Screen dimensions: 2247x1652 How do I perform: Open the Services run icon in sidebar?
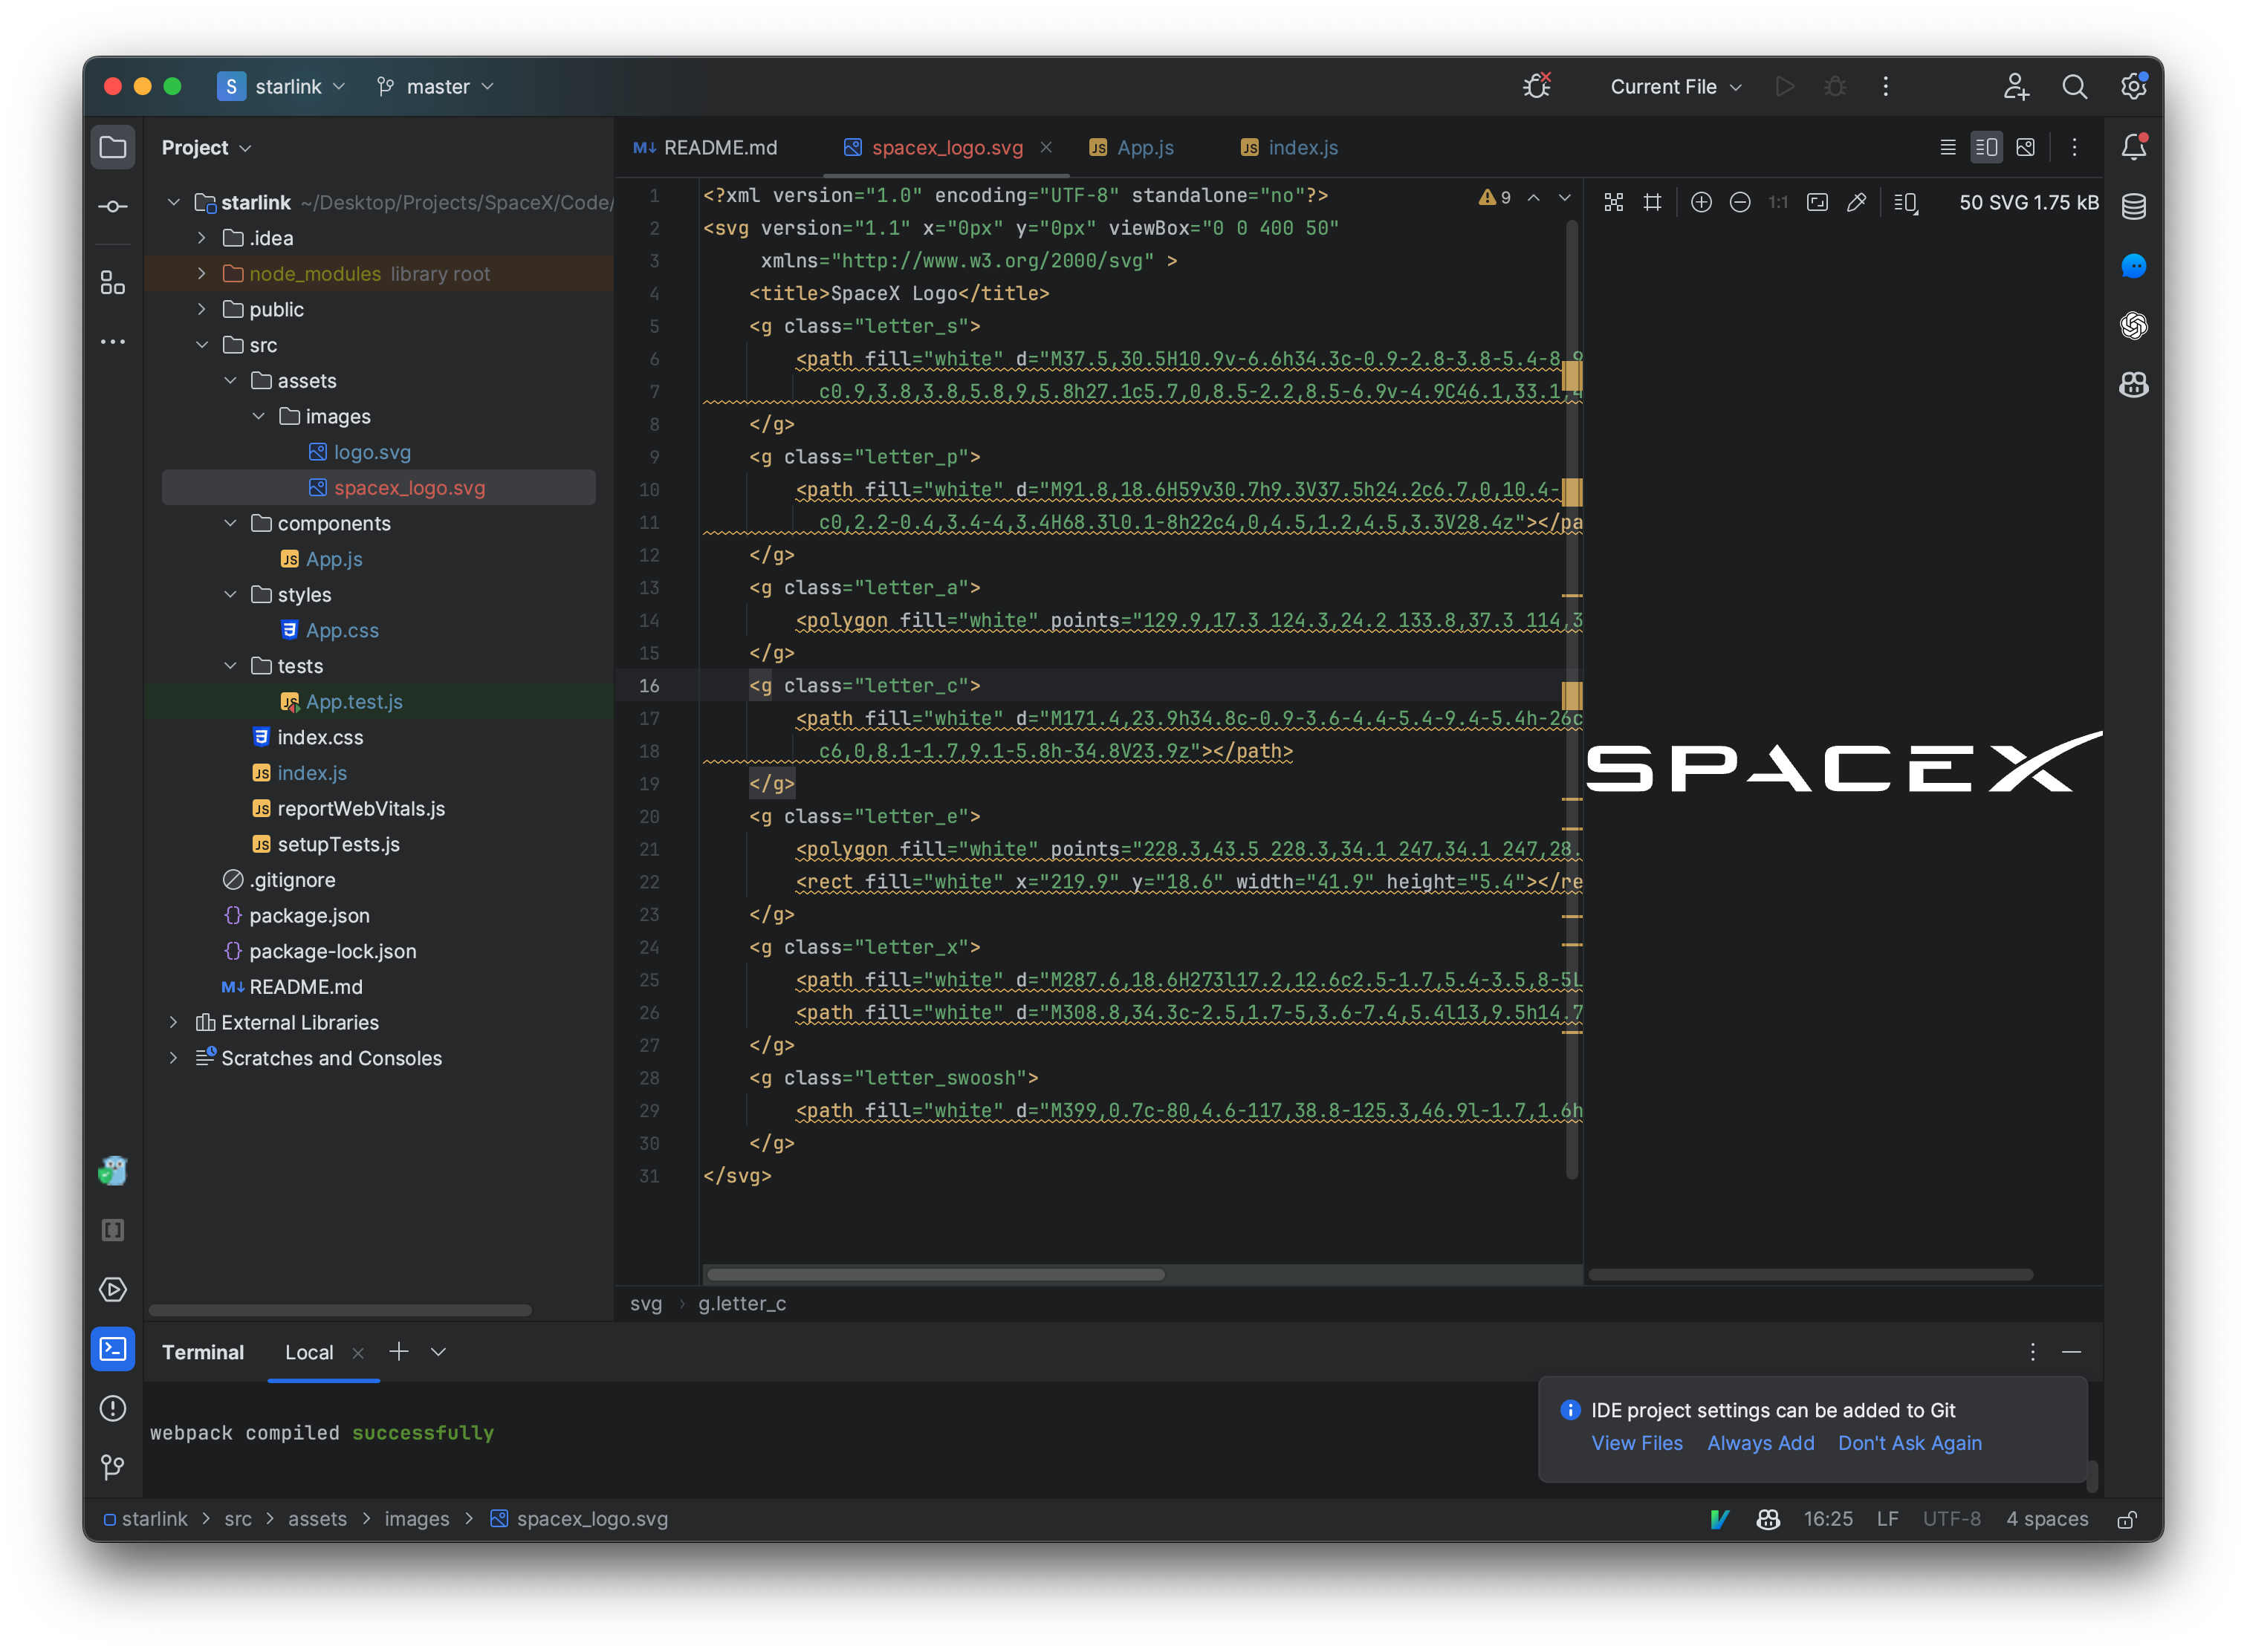pyautogui.click(x=113, y=1289)
